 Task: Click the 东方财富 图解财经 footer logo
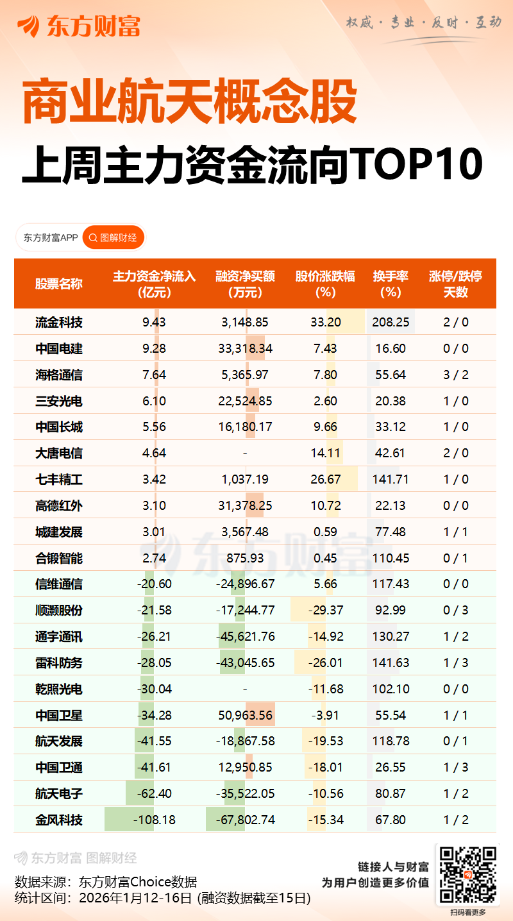[76, 858]
